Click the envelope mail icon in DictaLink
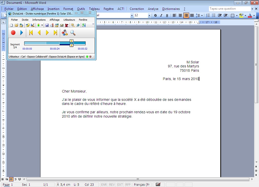 62,25
